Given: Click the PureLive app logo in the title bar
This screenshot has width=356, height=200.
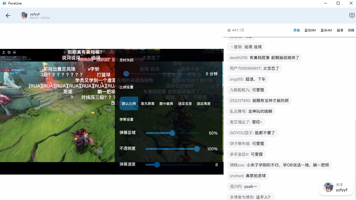Looking at the screenshot, I should click(4, 3).
